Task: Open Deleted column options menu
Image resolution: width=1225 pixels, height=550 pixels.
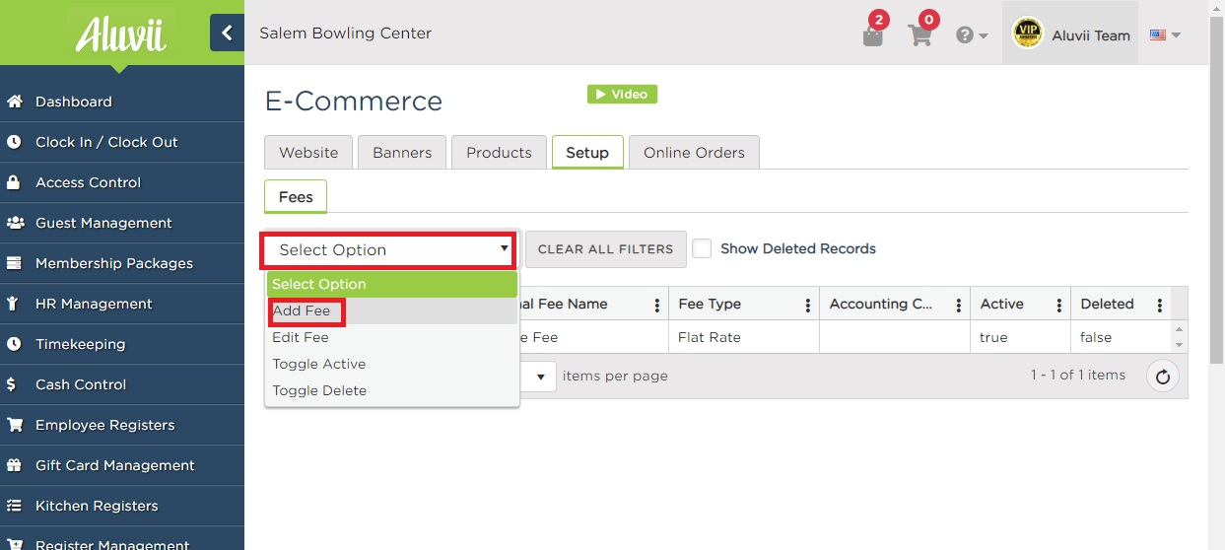Action: pyautogui.click(x=1160, y=305)
